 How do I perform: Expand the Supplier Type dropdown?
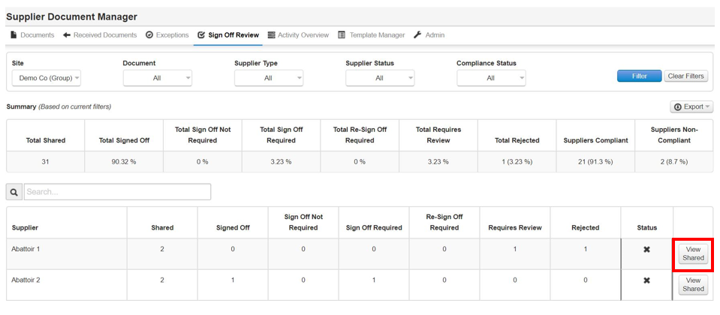click(269, 78)
